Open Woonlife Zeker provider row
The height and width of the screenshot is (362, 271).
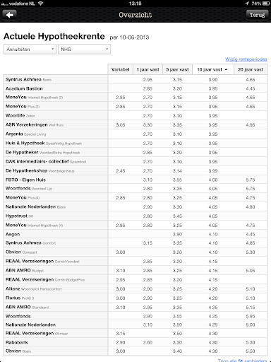(135, 116)
